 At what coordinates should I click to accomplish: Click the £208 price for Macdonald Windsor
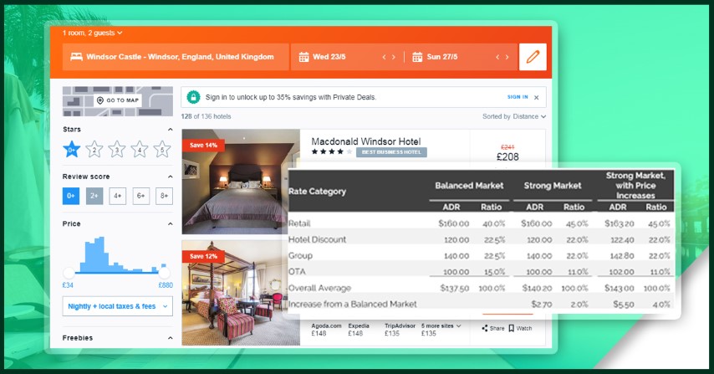tap(507, 156)
